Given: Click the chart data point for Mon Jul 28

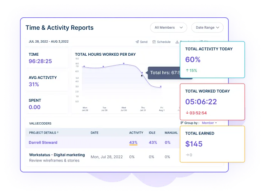Looking at the screenshot, I should 84,66.
